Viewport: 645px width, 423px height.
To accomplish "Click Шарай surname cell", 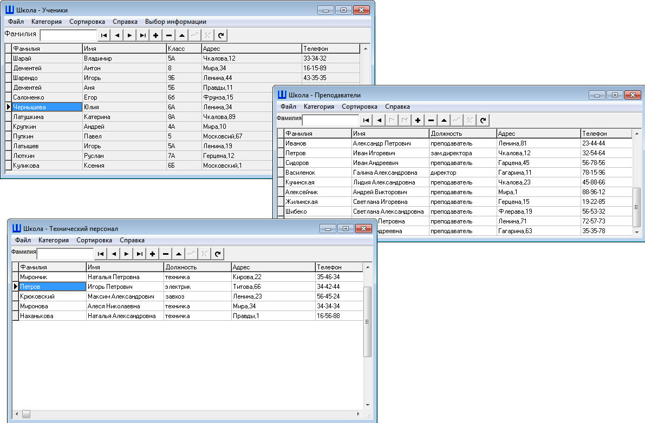I will point(47,58).
